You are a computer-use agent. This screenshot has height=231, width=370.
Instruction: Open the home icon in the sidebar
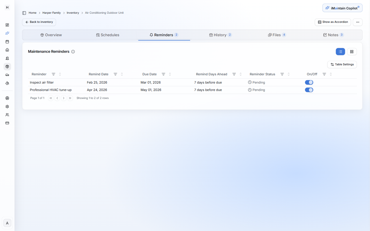tap(7, 50)
